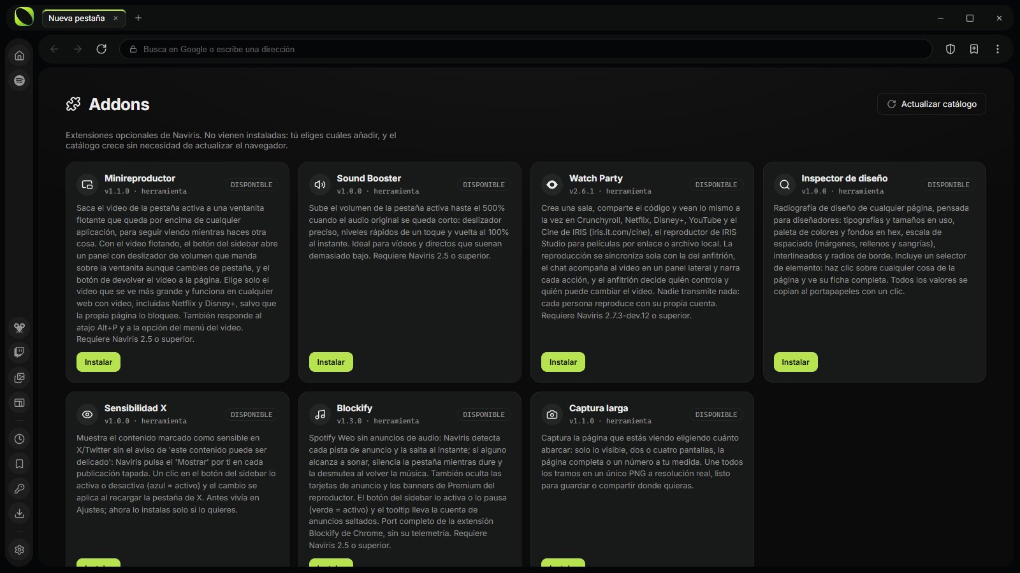Click the v2.6.1 version label on Watch Party
Screen dimensions: 1020x573
[x=581, y=191]
